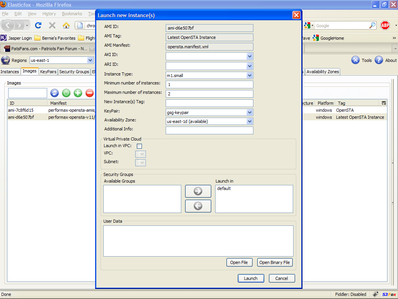Enable the Launch in VPC checkbox
This screenshot has height=299, width=398.
[139, 146]
